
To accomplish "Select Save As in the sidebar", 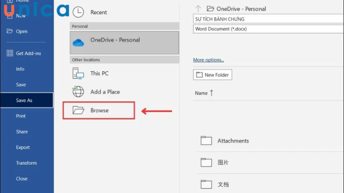I will [24, 100].
